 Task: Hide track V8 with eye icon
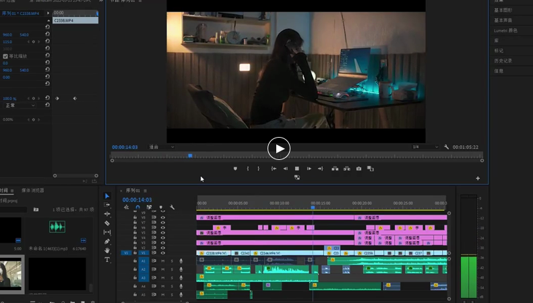[x=163, y=217]
